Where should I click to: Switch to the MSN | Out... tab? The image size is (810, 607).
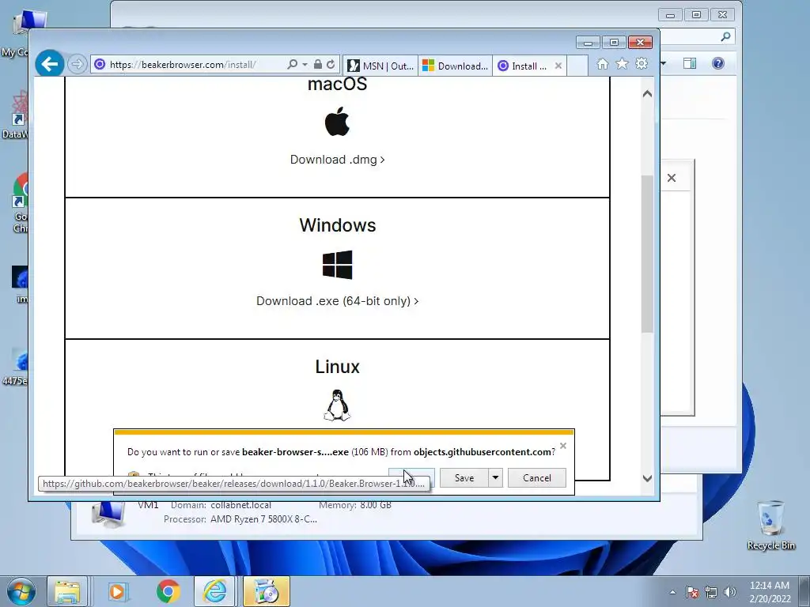tap(380, 66)
